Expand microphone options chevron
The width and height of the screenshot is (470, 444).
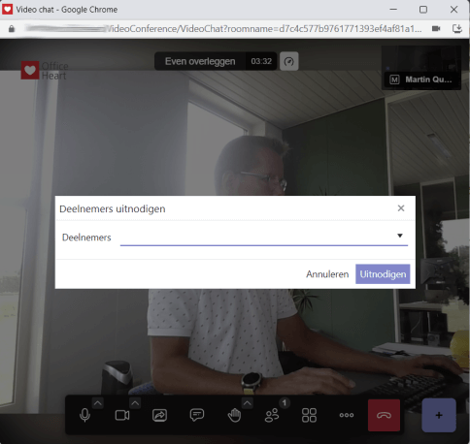point(98,403)
